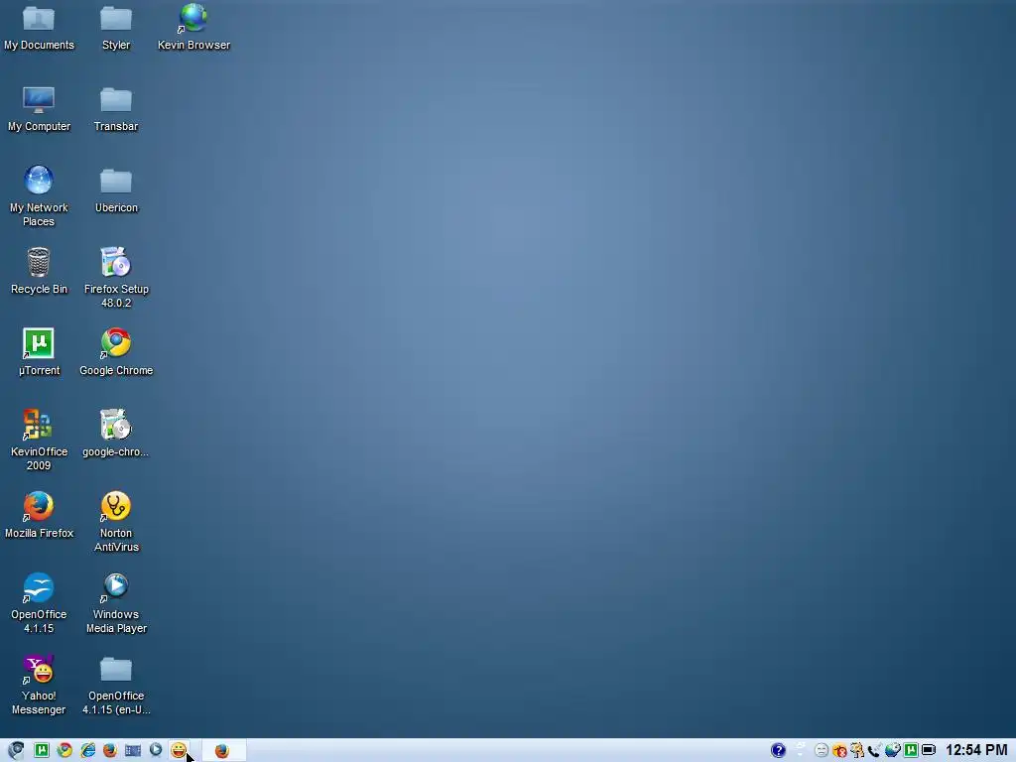This screenshot has width=1016, height=762.
Task: Select the Styler folder on desktop
Action: tap(116, 27)
